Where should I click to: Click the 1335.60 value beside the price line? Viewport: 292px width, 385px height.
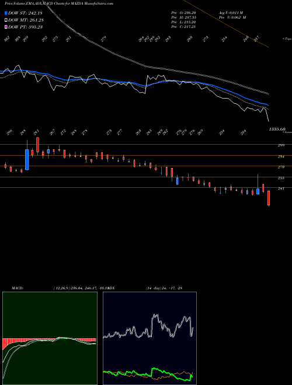tap(277, 129)
